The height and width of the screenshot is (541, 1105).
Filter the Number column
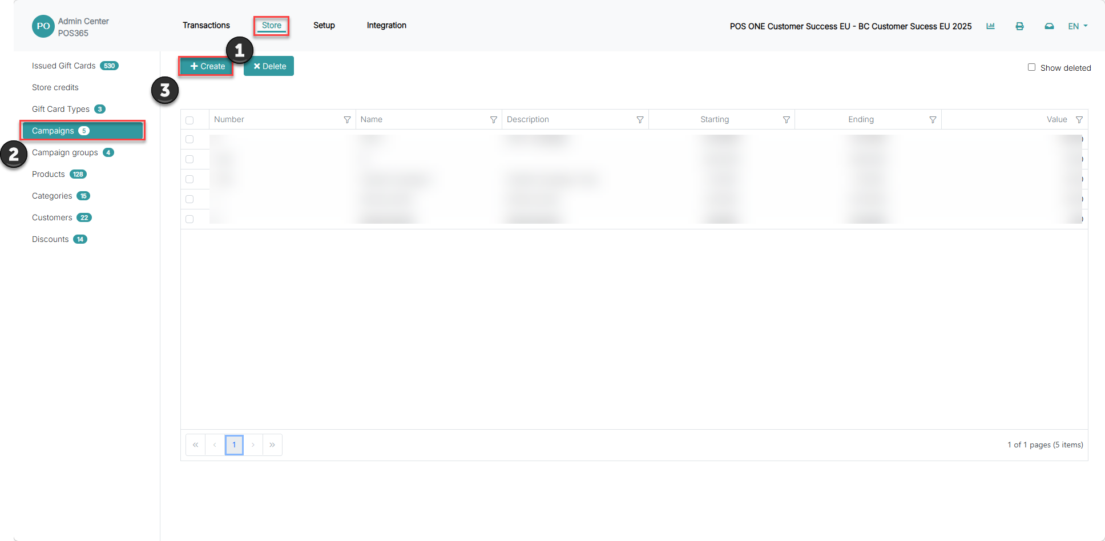click(x=347, y=120)
